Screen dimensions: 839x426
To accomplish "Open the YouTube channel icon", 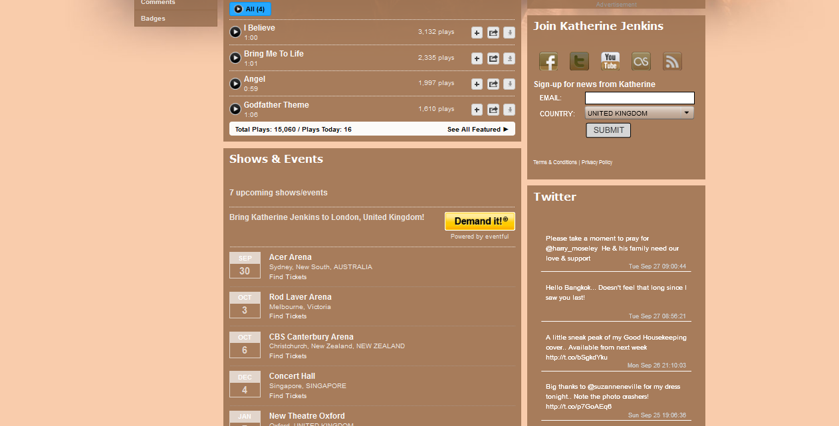I will [610, 61].
